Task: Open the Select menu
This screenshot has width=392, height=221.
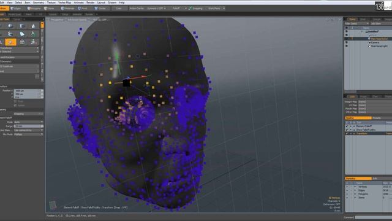Action: click(18, 2)
